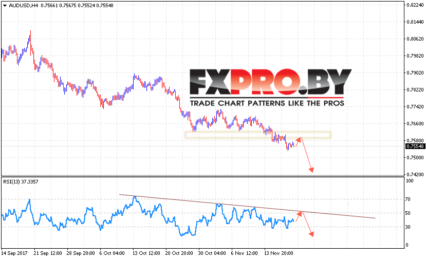This screenshot has height=259, width=426.
Task: Select price scale value 0.76600
Action: tap(415, 124)
